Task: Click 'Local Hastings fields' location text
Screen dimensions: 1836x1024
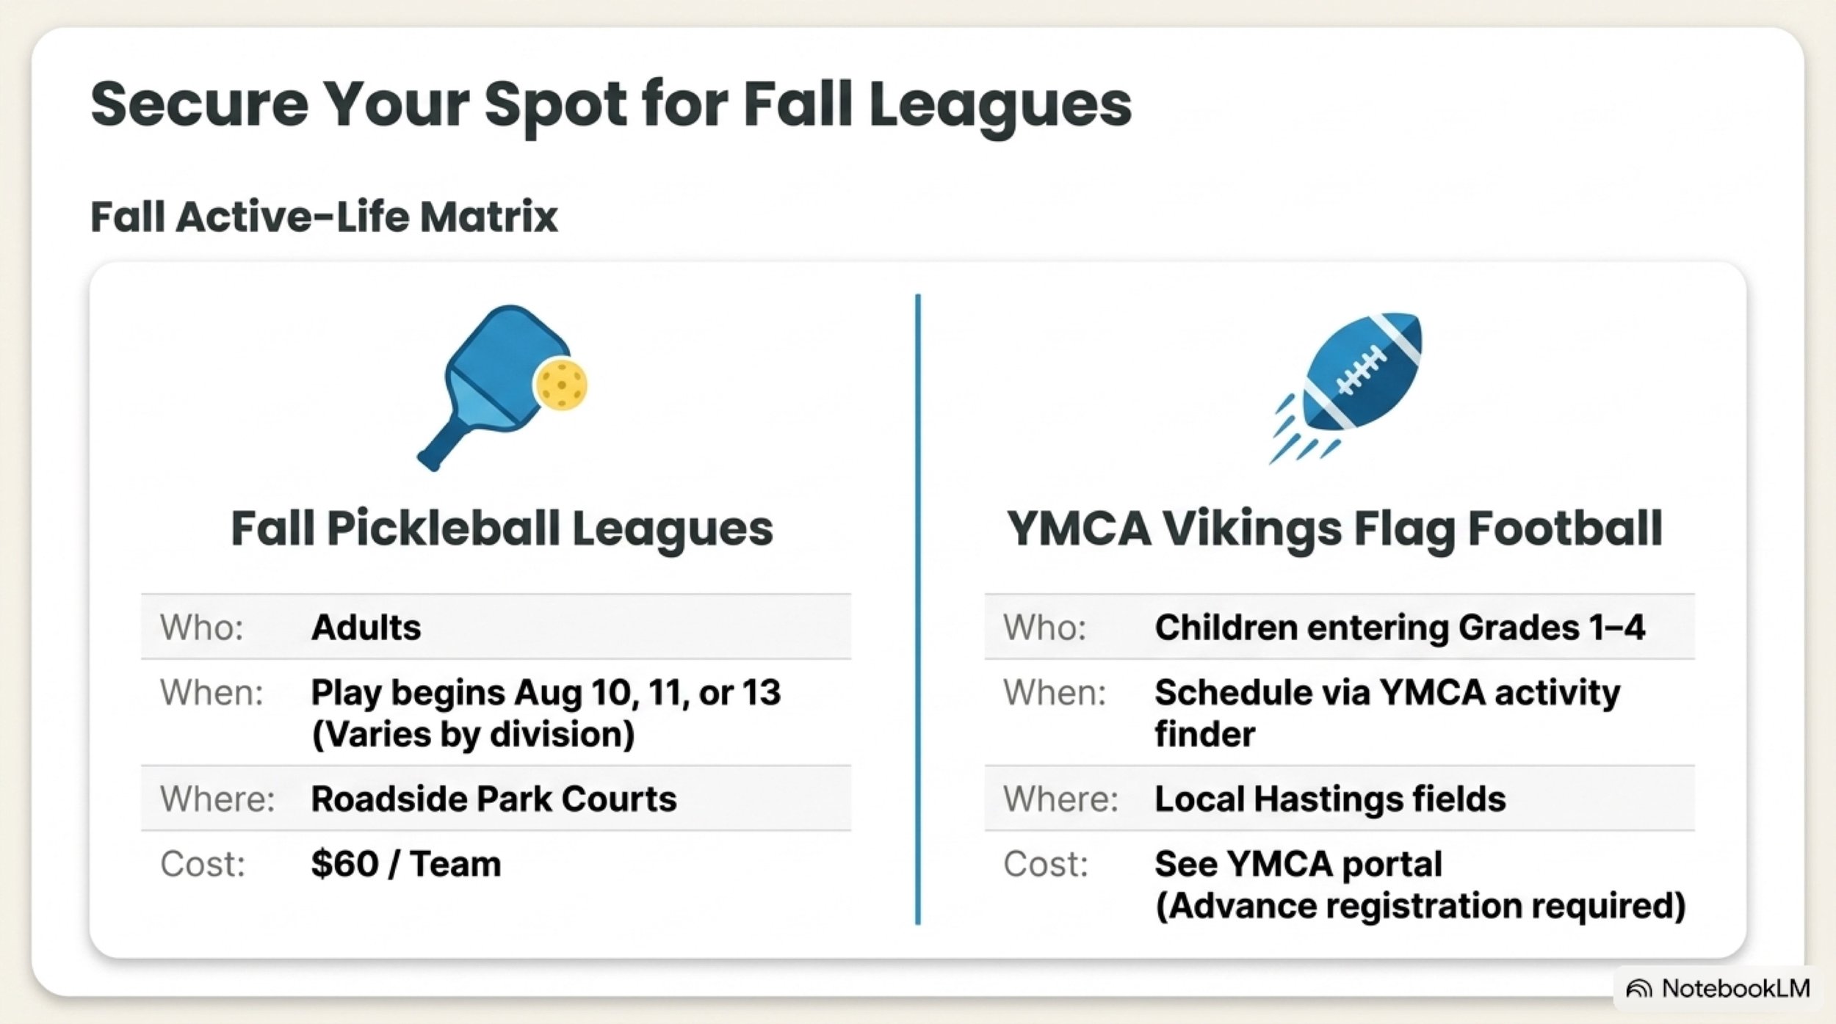Action: click(x=1330, y=799)
